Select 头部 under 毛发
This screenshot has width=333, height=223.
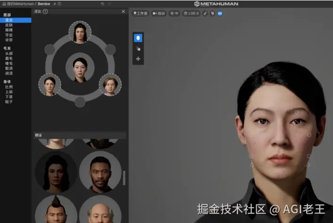click(9, 54)
